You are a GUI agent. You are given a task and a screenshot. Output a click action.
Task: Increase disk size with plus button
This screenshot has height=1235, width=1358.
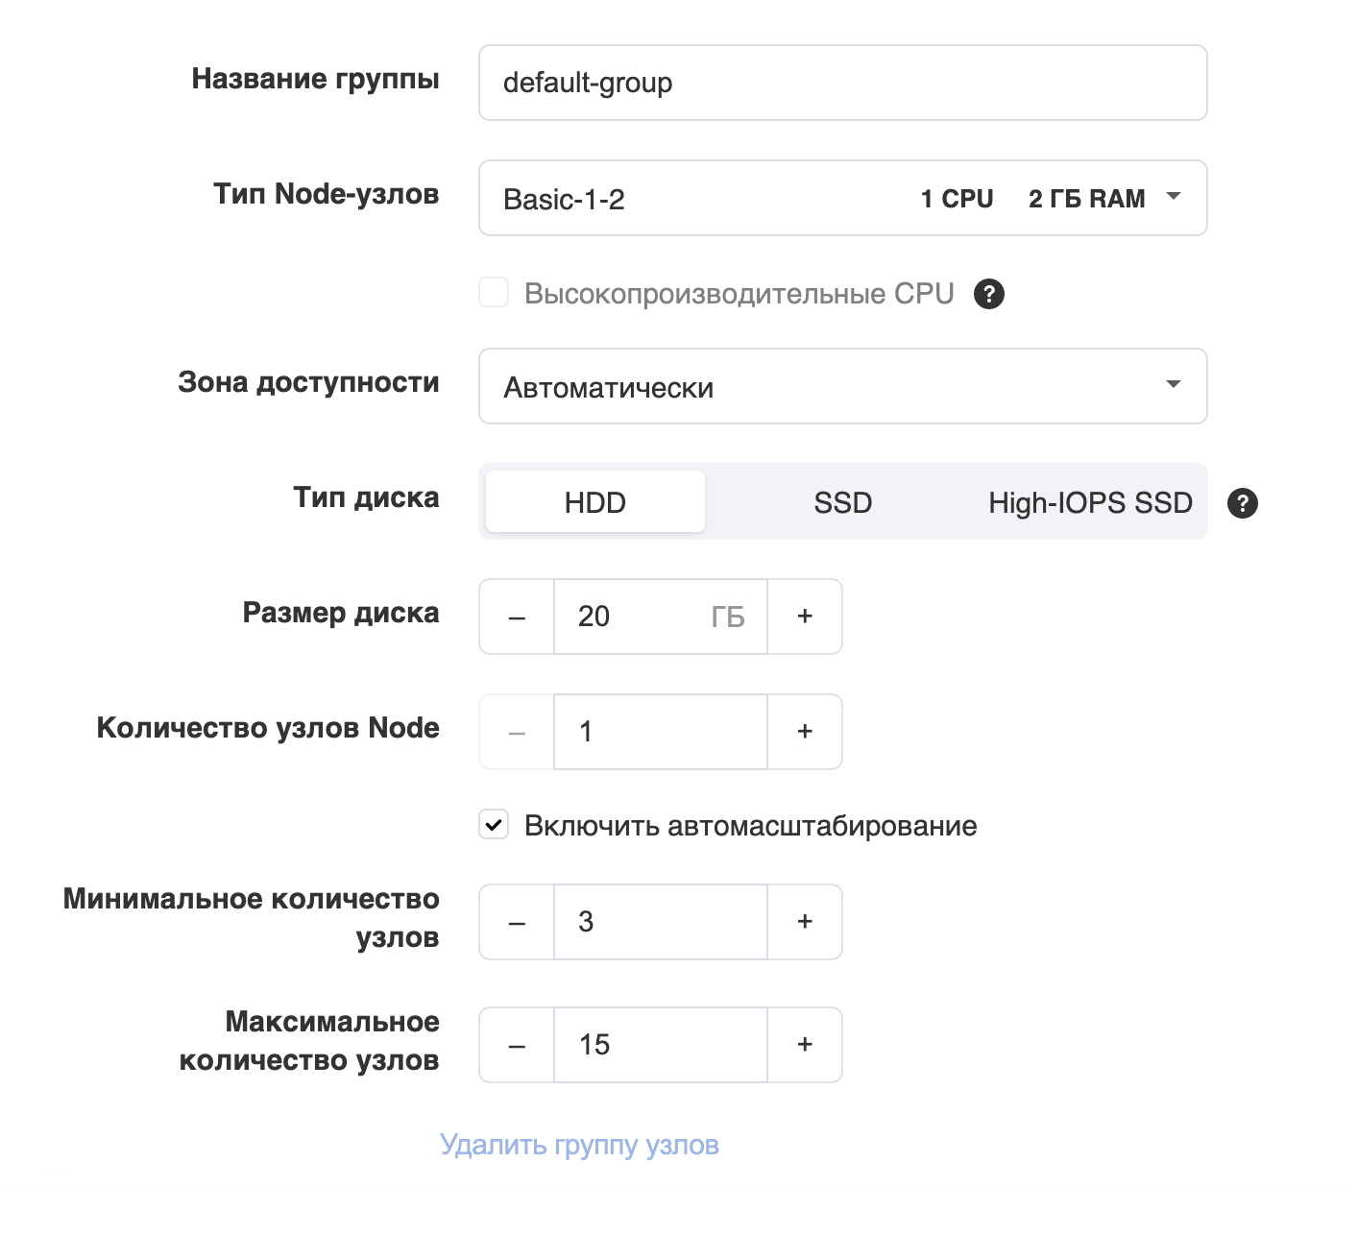[x=805, y=617]
